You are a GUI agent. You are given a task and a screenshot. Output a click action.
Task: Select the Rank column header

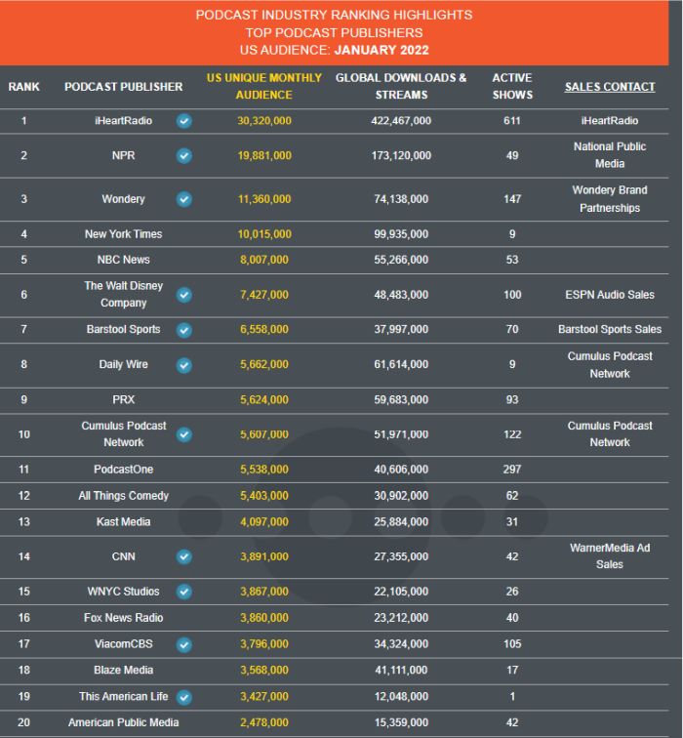click(x=24, y=87)
